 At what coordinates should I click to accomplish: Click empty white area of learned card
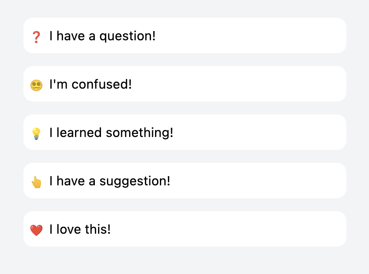259,132
